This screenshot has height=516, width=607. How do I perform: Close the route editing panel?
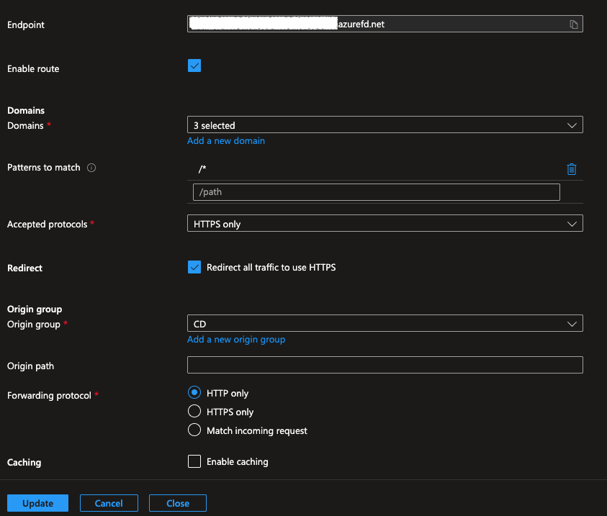point(178,503)
